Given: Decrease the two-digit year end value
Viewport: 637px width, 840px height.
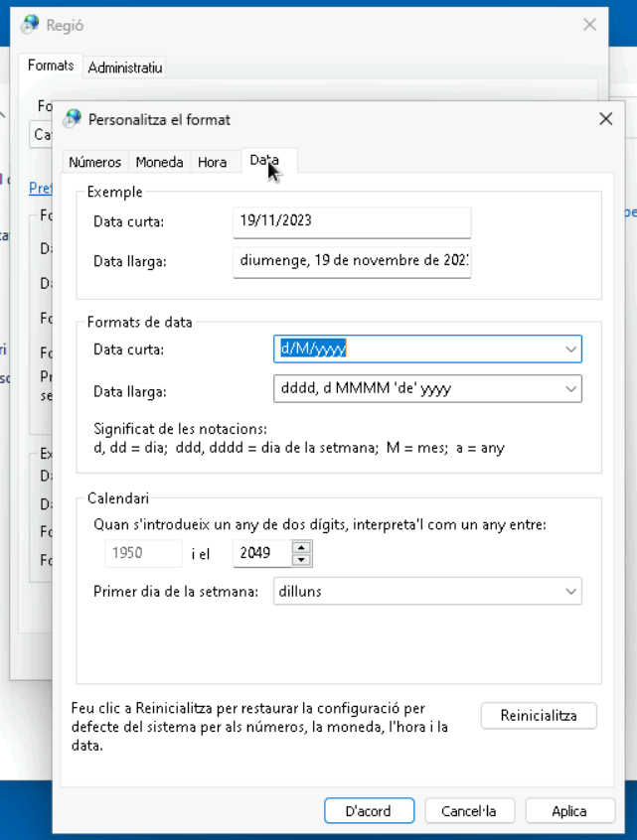Looking at the screenshot, I should (303, 560).
